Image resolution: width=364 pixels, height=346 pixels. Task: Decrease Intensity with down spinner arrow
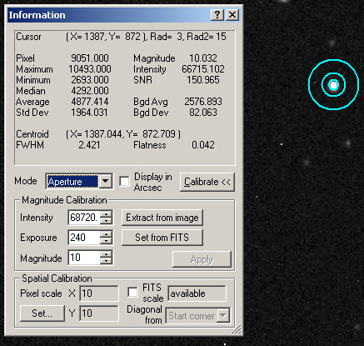[106, 221]
